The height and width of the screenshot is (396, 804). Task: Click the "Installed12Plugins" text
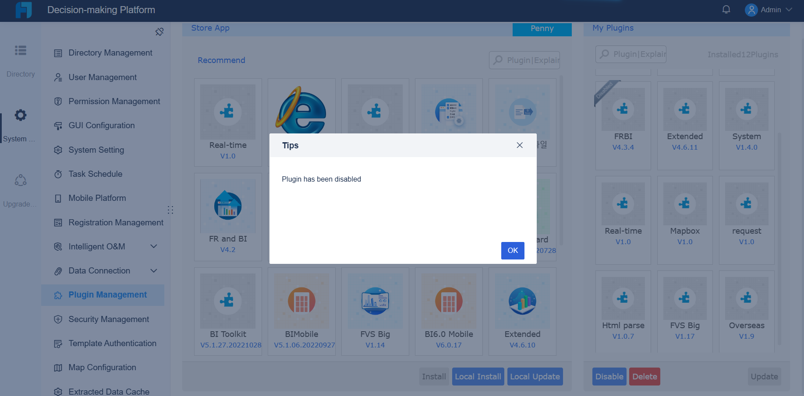[743, 55]
